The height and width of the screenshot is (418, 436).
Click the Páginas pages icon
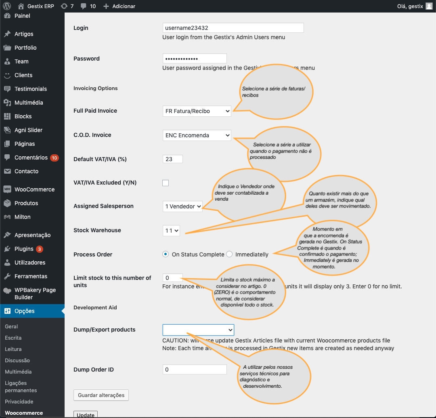click(7, 144)
